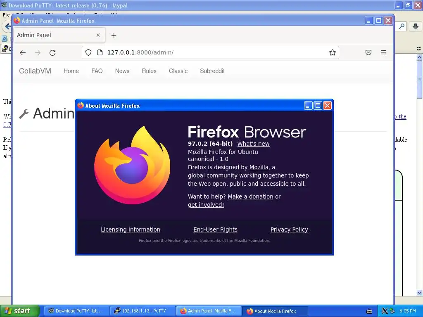Open the Make a donation link
This screenshot has width=423, height=317.
click(x=250, y=196)
